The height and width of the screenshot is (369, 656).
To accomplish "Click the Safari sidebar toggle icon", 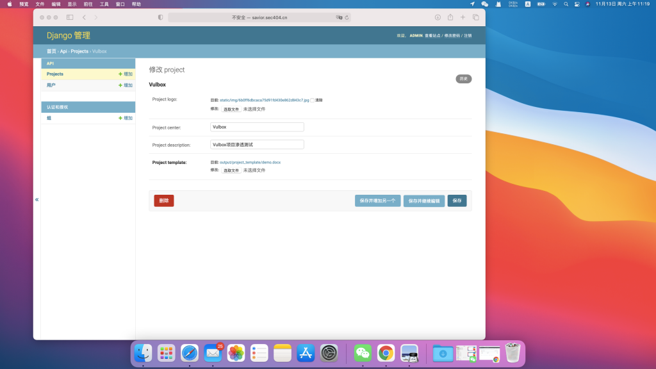I will [x=70, y=17].
